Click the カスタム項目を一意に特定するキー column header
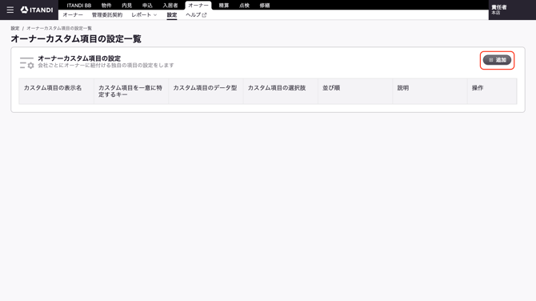The height and width of the screenshot is (301, 536). click(x=130, y=91)
